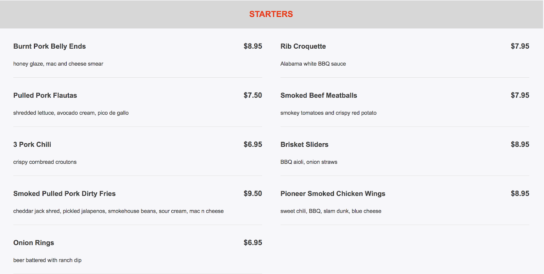
Task: Select Smoked Pulled Pork Dirty Fries
Action: pos(64,194)
